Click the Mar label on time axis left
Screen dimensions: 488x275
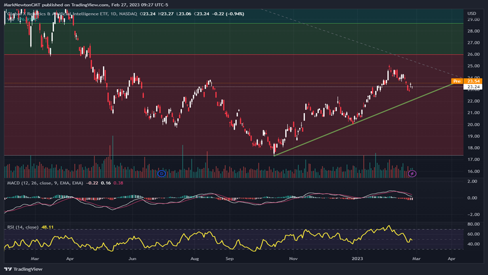click(35, 259)
